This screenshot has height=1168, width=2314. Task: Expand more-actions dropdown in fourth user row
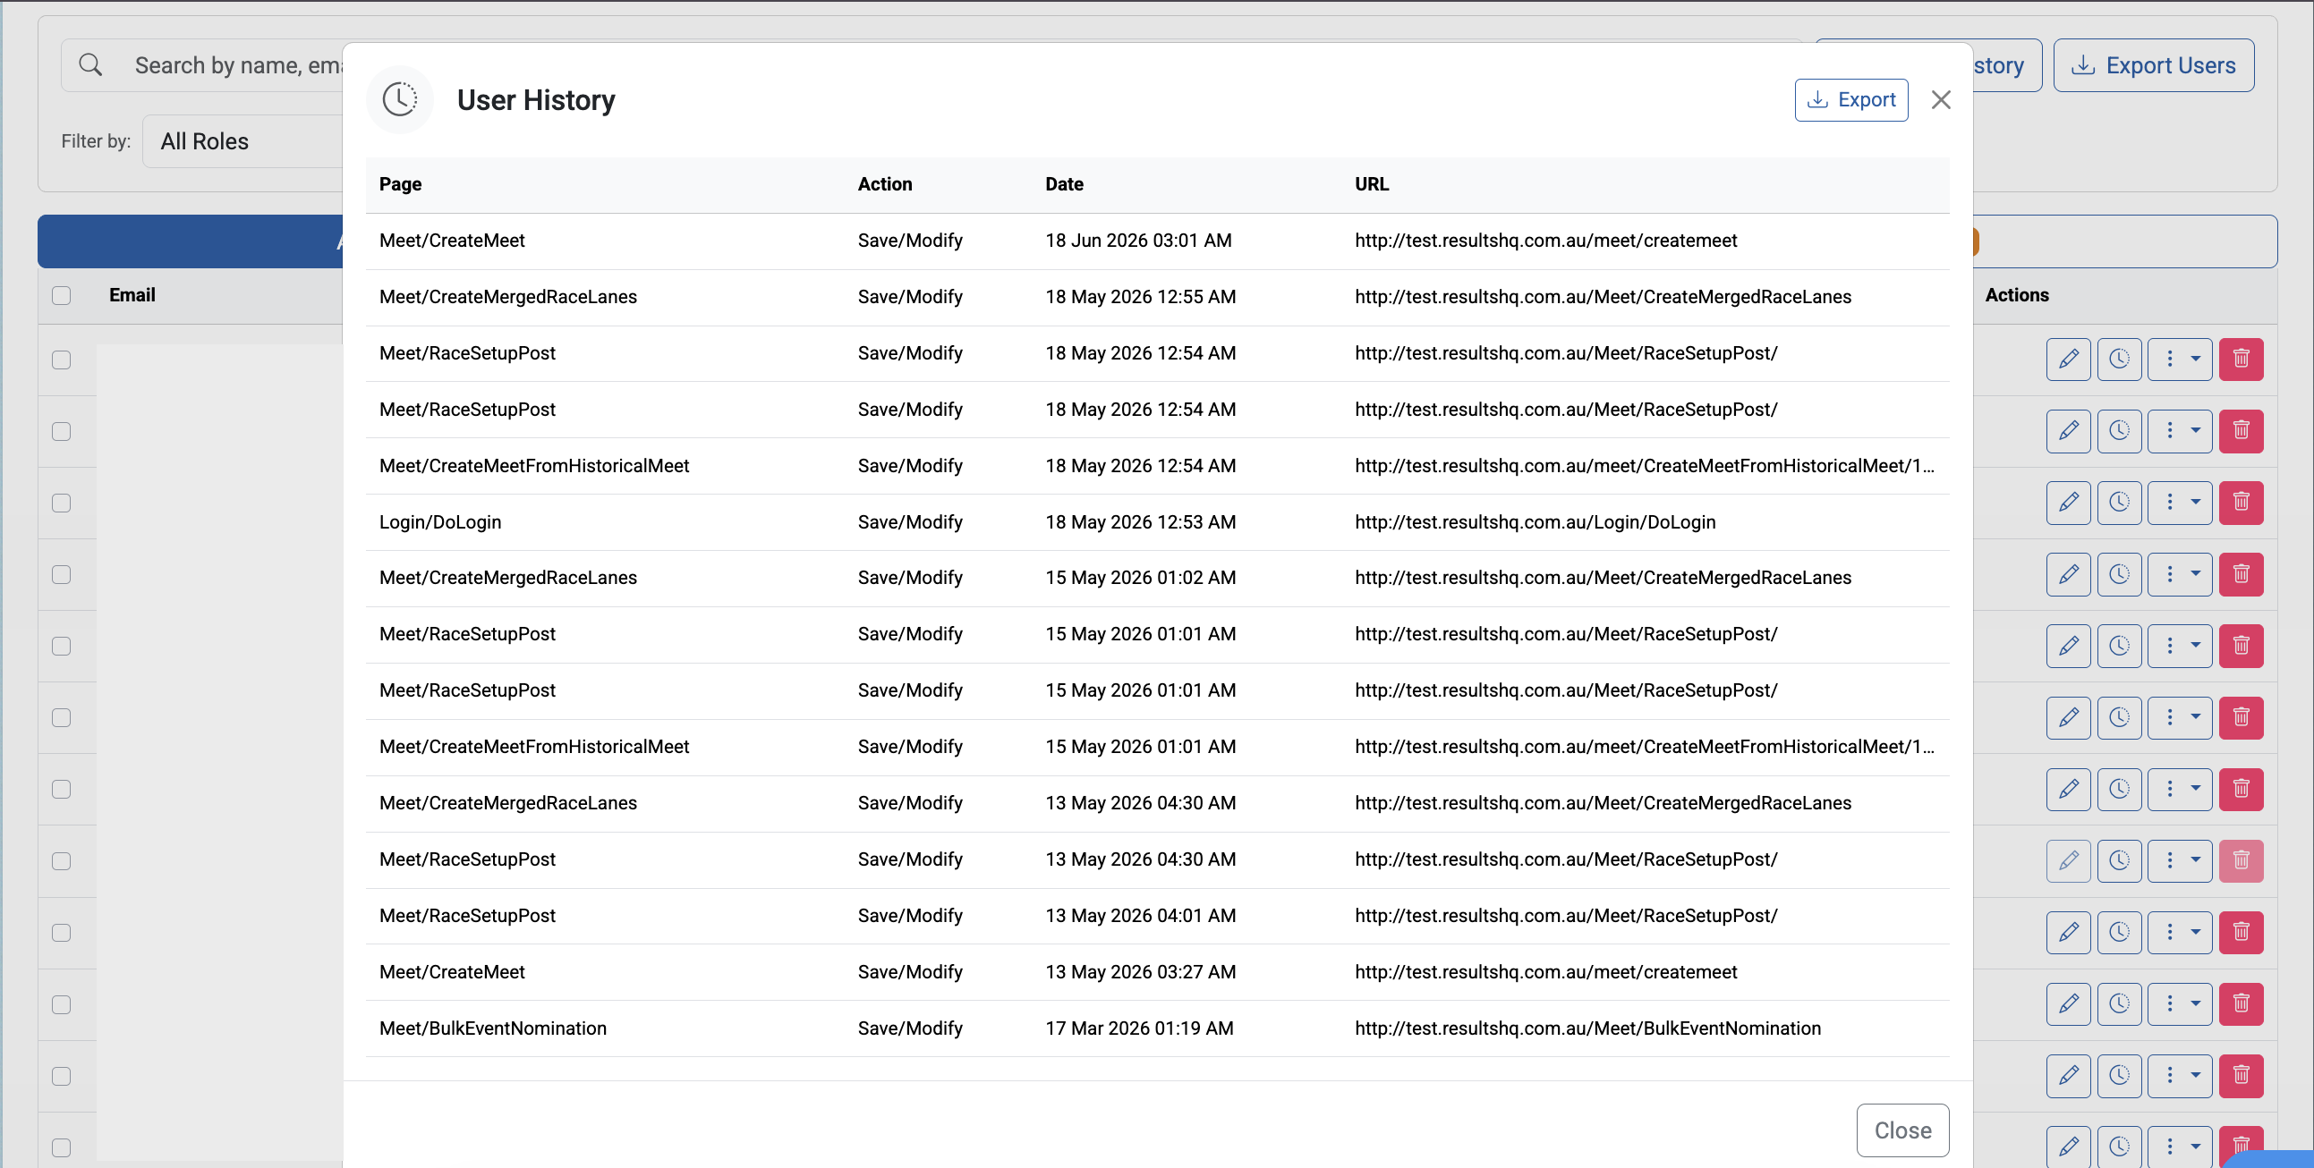tap(2180, 573)
